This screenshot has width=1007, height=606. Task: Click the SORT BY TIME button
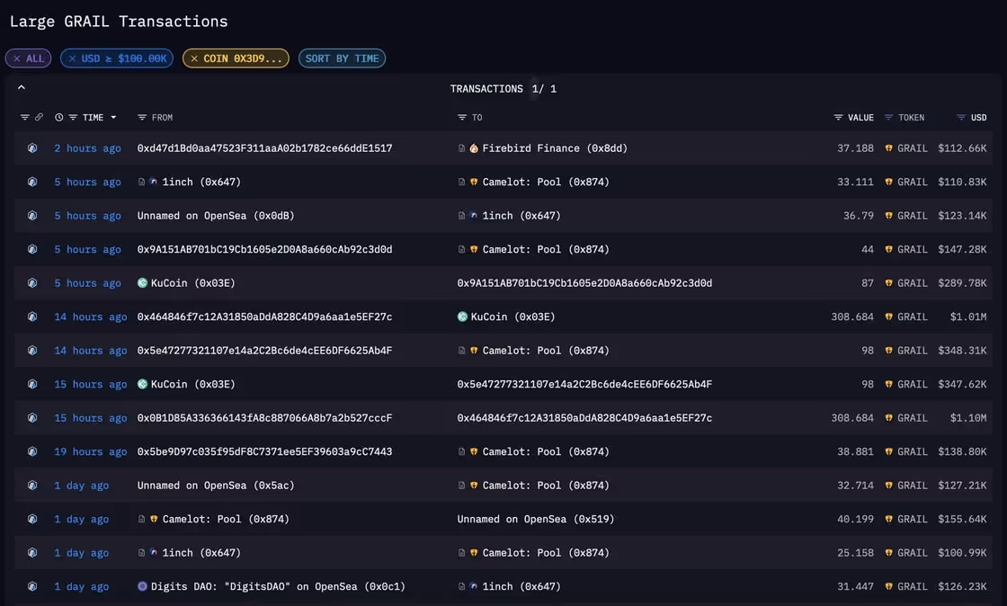(342, 58)
